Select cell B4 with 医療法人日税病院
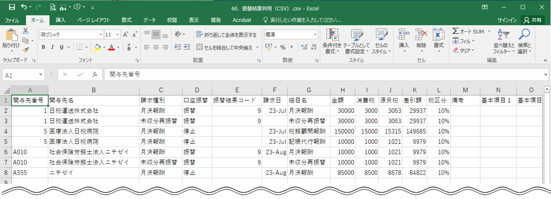The width and height of the screenshot is (551, 199). (93, 131)
